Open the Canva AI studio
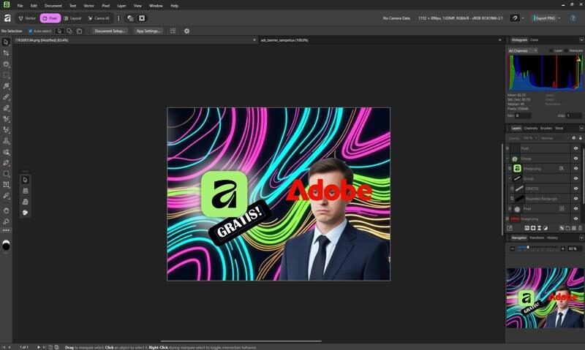Screen dimensions: 585x350 (x=99, y=18)
